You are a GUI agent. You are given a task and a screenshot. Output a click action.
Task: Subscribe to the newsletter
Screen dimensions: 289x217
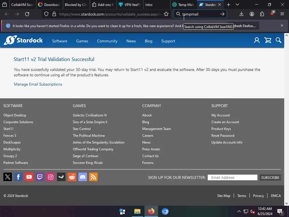coord(270,177)
